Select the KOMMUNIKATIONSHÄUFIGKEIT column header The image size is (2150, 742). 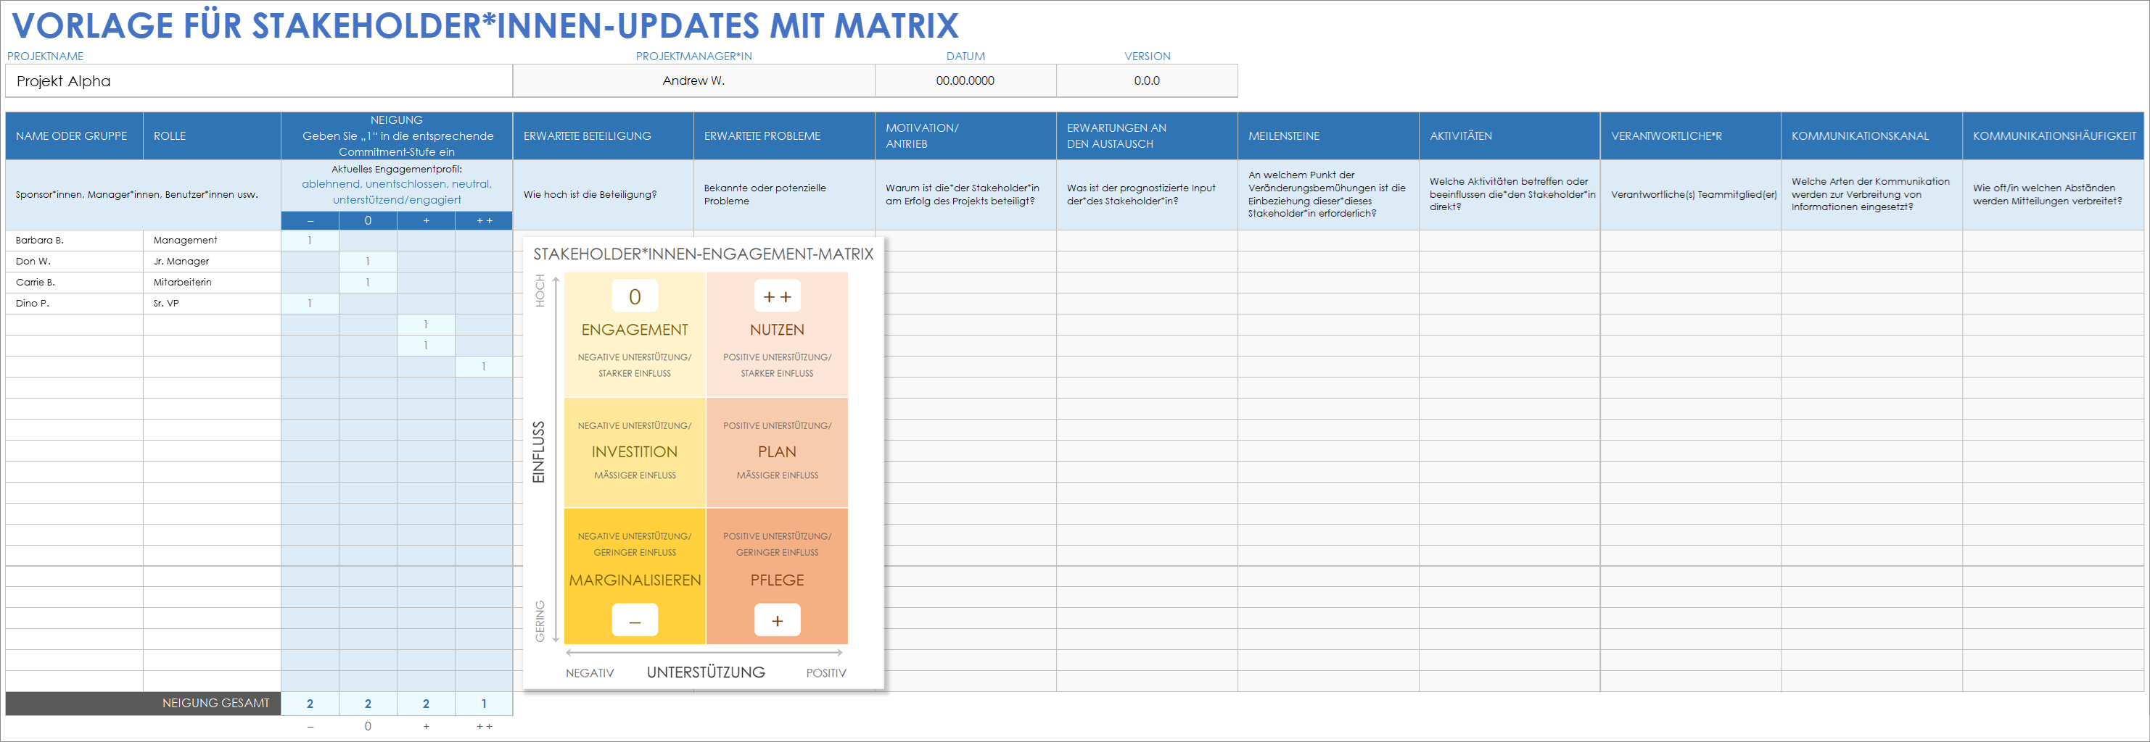click(x=2054, y=136)
